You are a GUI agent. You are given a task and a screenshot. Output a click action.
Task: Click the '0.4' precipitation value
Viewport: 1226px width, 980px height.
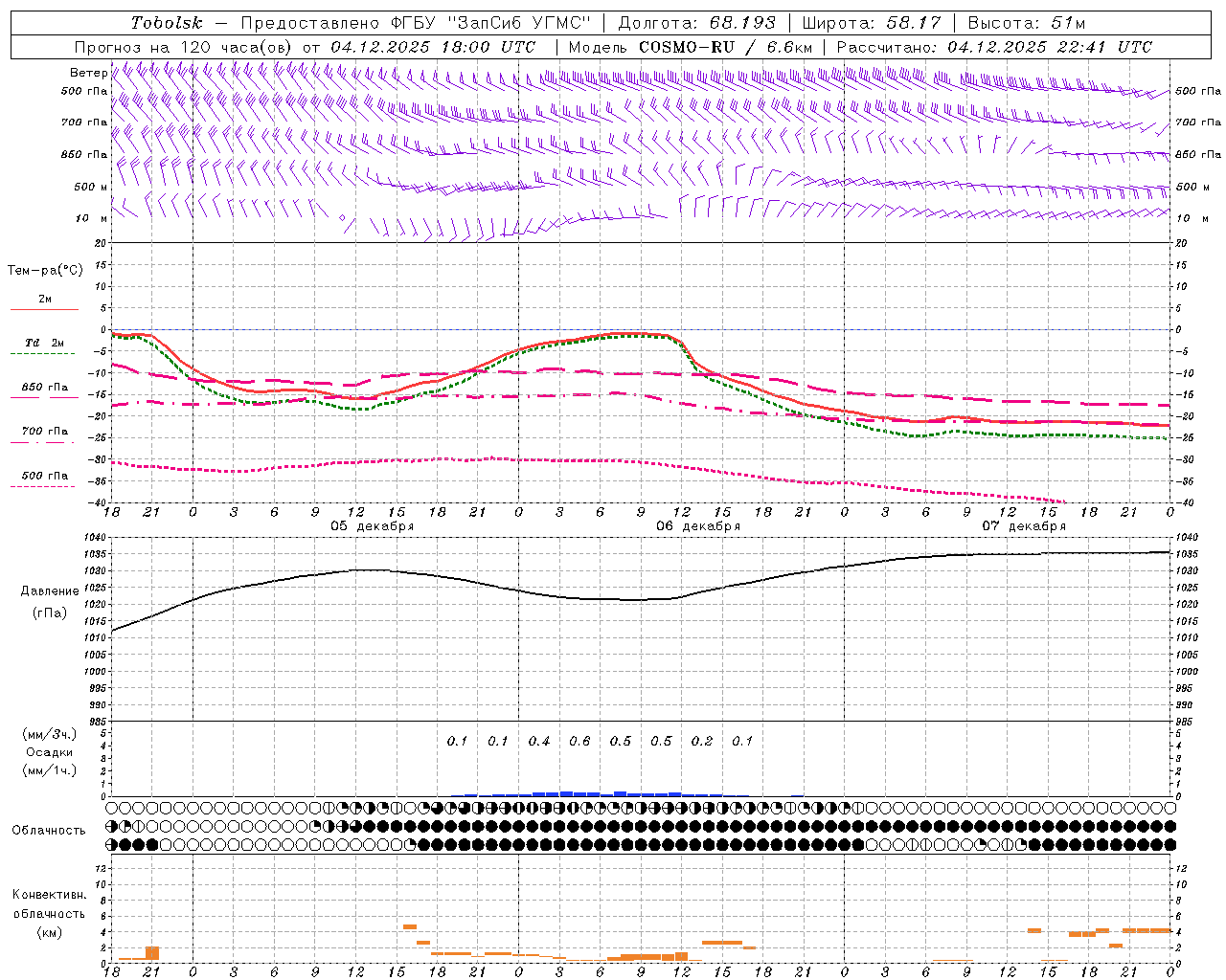pyautogui.click(x=538, y=741)
